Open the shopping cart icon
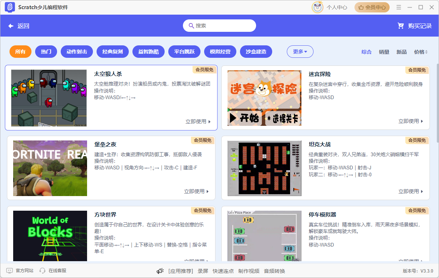The width and height of the screenshot is (439, 278). tap(401, 26)
